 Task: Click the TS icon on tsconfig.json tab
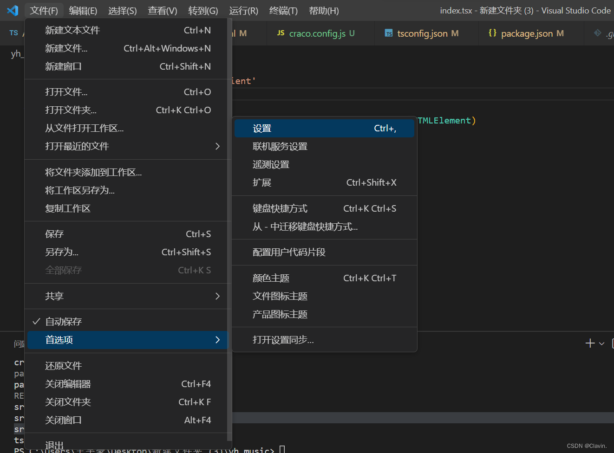pyautogui.click(x=389, y=33)
